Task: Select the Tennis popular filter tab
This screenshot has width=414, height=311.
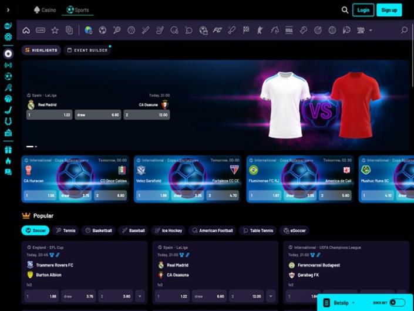Action: tap(65, 231)
